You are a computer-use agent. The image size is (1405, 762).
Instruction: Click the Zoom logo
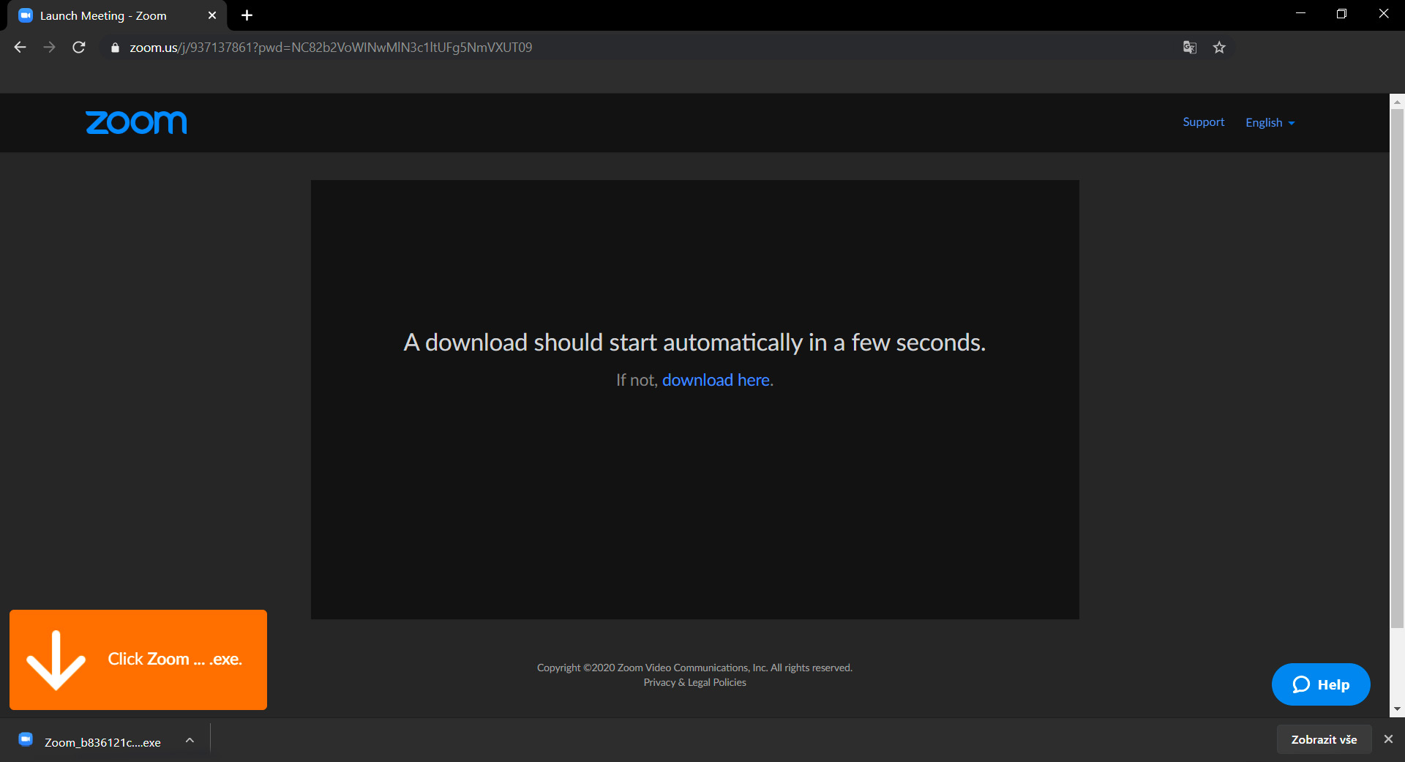(x=136, y=122)
